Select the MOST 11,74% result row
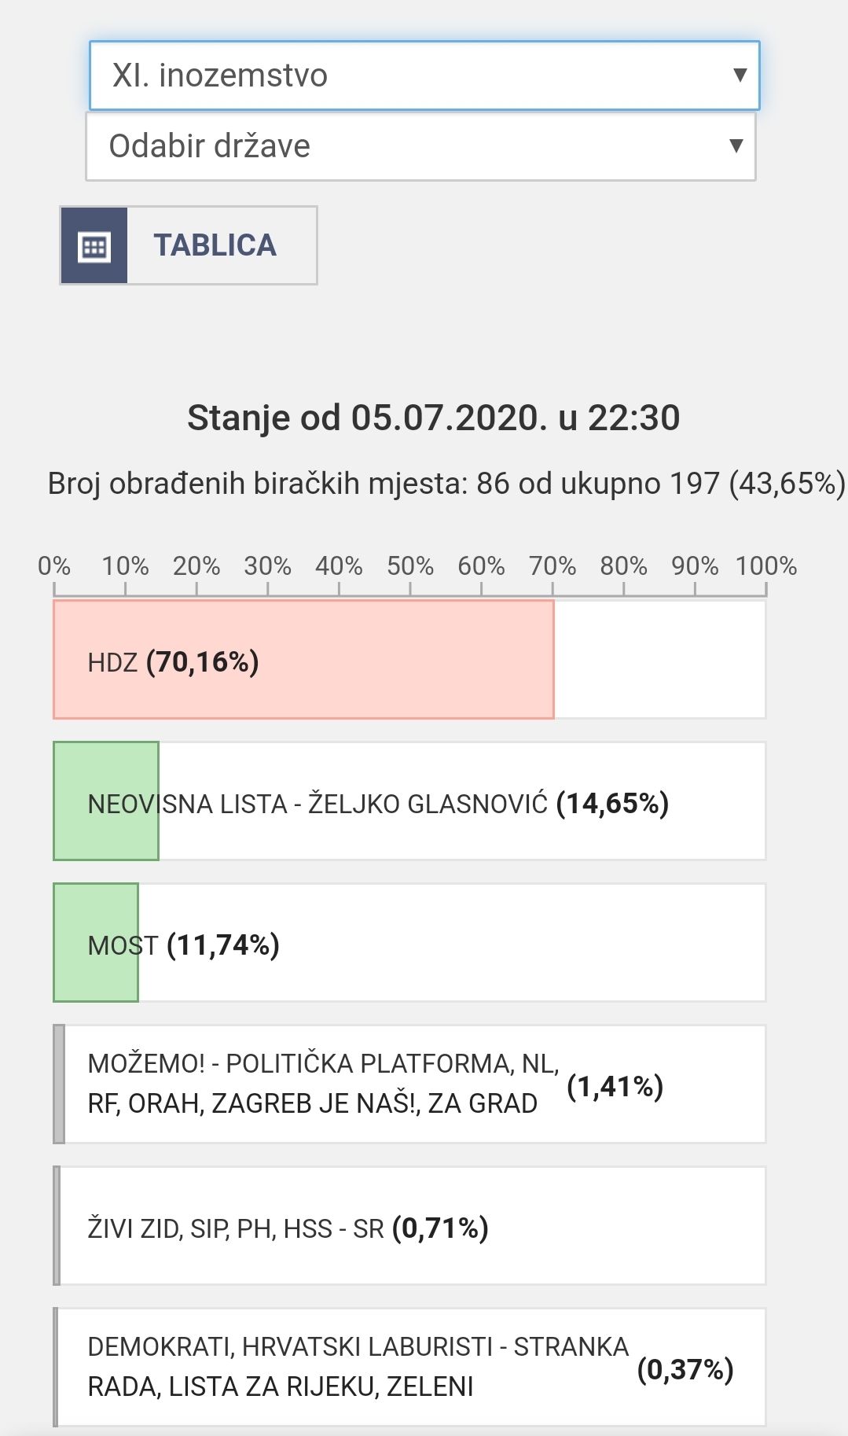 tap(409, 943)
